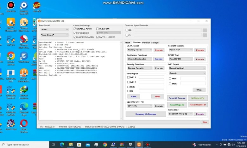Open Samsung Tool PRO desktop shortcut
This screenshot has height=148, width=247.
tap(24, 8)
